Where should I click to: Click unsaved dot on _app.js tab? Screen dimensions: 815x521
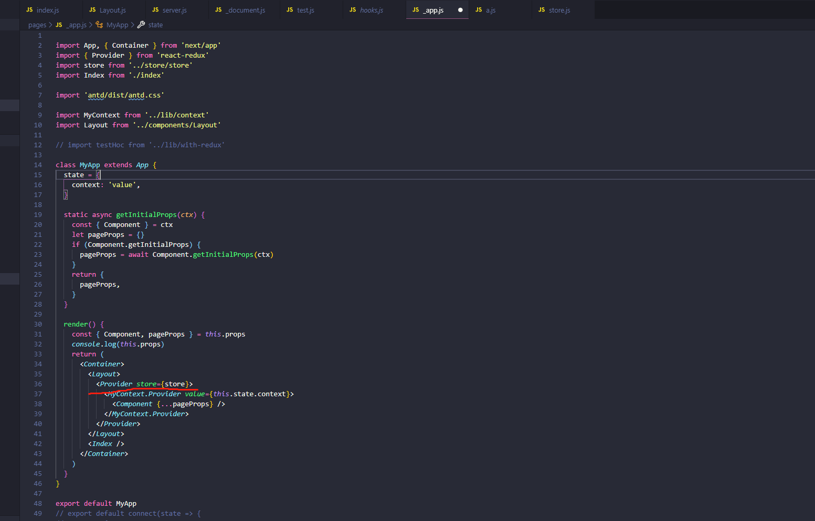[x=460, y=10]
